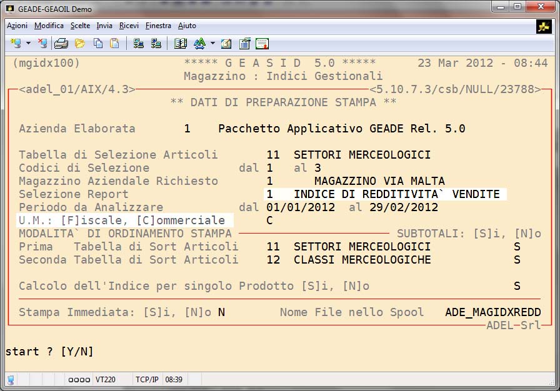Click the VT220 status bar entry
The image size is (560, 391).
tap(106, 380)
